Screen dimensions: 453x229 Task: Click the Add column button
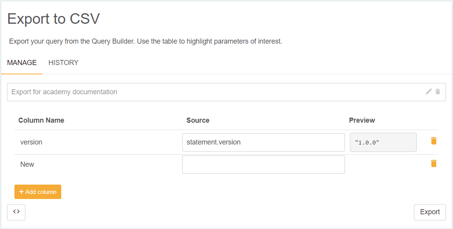pyautogui.click(x=38, y=192)
